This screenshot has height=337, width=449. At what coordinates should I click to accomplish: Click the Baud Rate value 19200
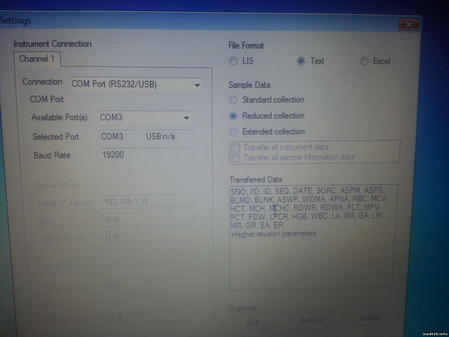click(x=113, y=155)
